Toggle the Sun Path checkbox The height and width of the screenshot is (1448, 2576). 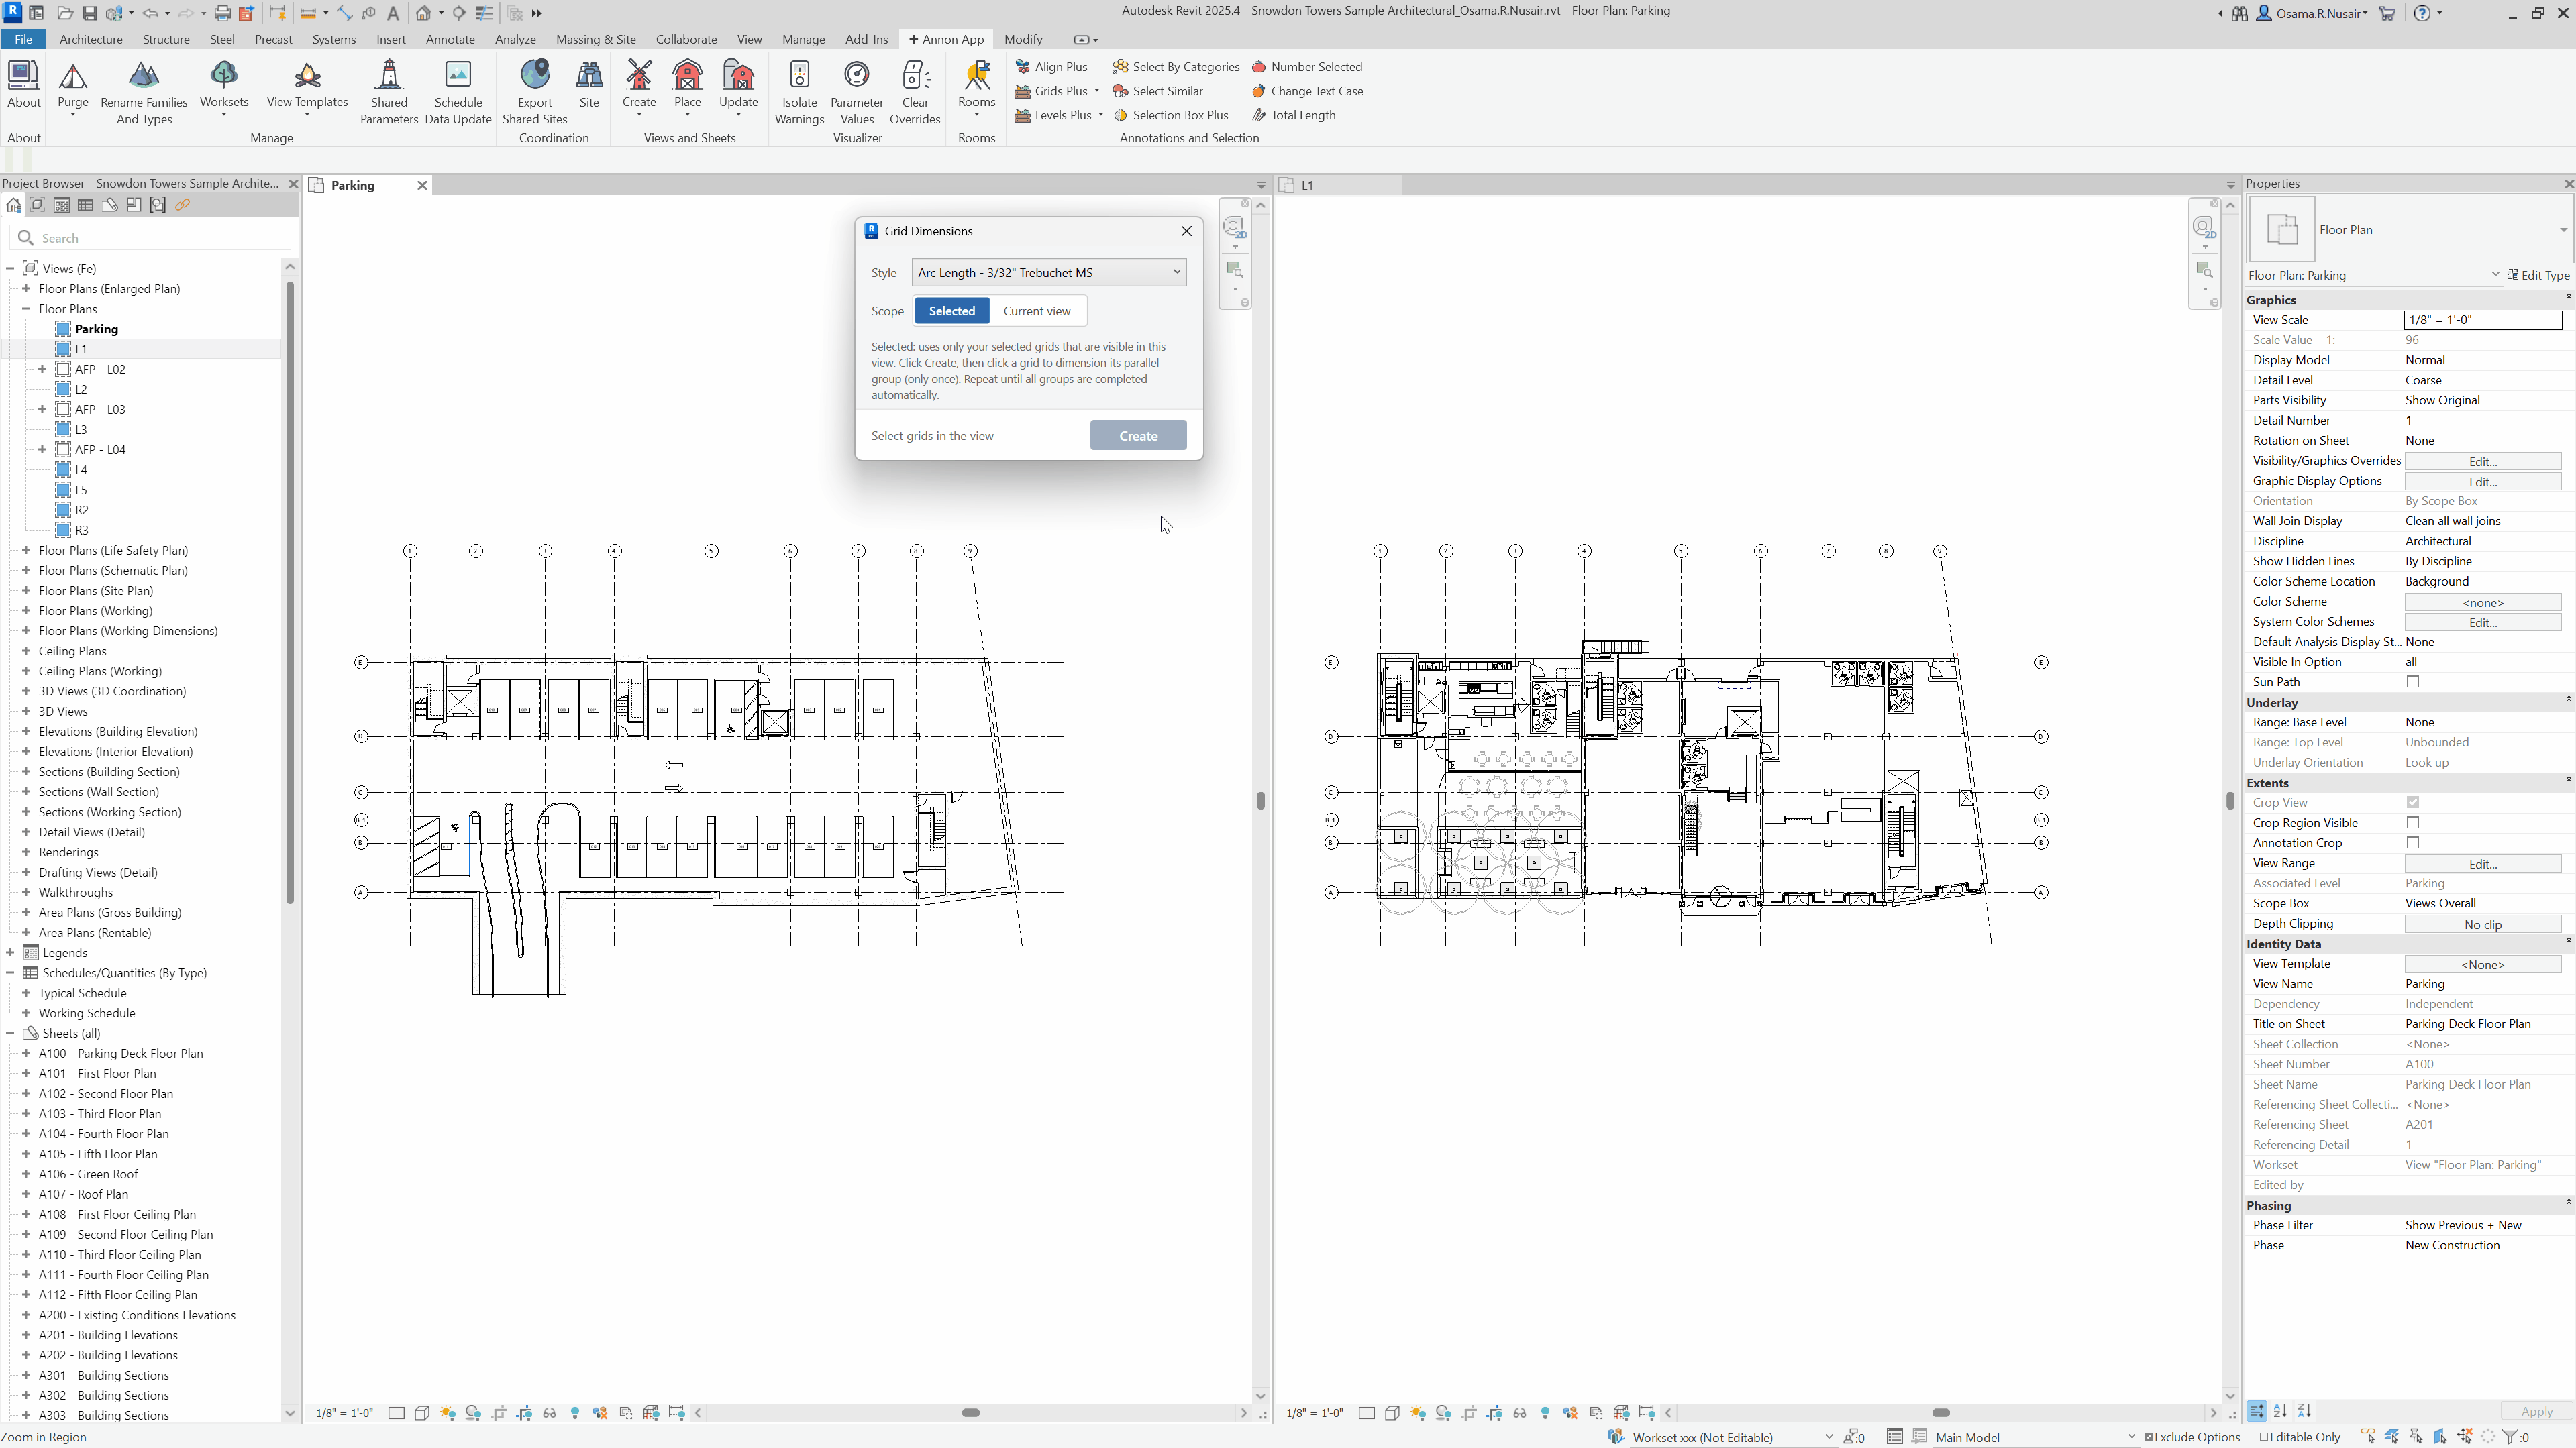[2413, 683]
